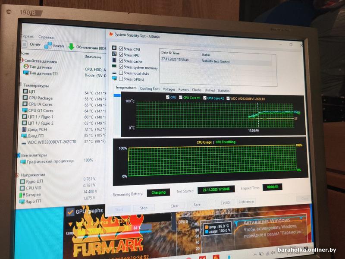
Task: Select the Свойства датчика group icon
Action: point(22,60)
